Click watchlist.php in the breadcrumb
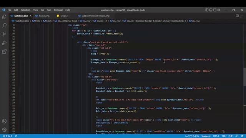Image resolution: width=246 pixels, height=138 pixels. (x=22, y=21)
